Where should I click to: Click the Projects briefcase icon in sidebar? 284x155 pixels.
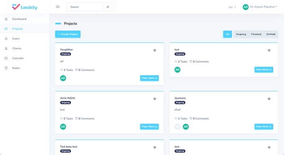(6, 29)
